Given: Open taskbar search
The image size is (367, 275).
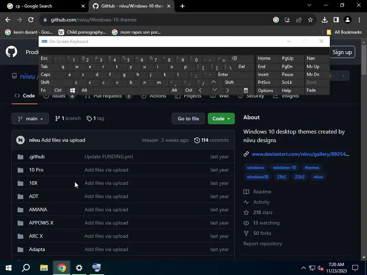Looking at the screenshot, I should [x=26, y=268].
